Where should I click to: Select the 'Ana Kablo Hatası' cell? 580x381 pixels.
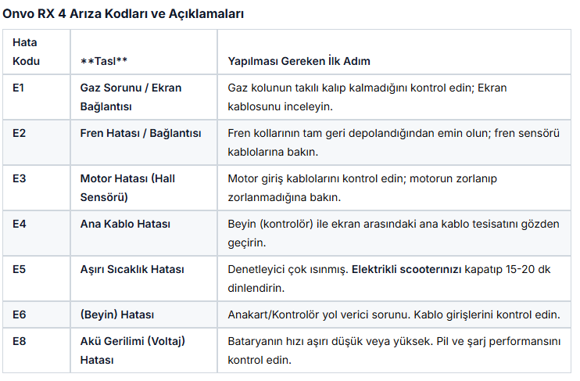[125, 224]
